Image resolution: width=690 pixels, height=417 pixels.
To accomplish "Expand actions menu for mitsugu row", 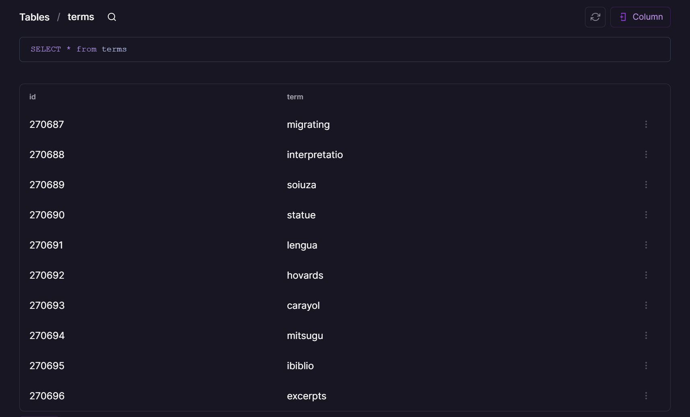I will pyautogui.click(x=646, y=335).
